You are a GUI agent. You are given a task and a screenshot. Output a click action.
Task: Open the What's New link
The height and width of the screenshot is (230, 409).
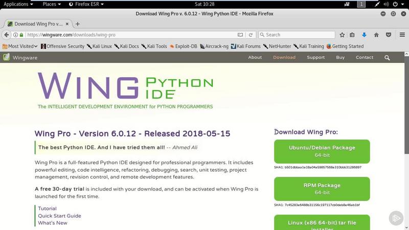53,223
